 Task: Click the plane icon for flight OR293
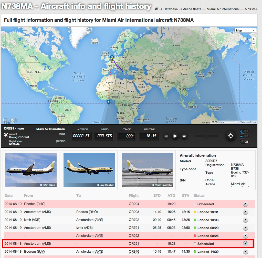(245, 212)
